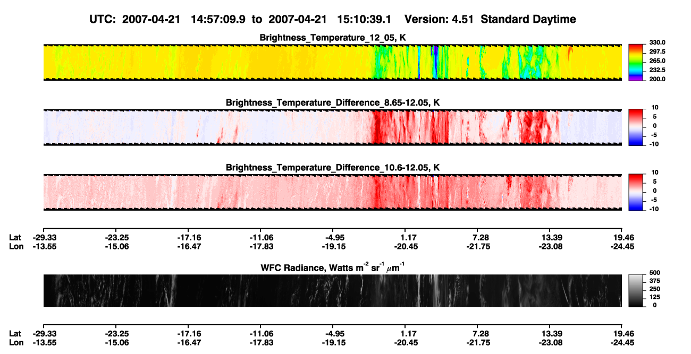Screen dimensions: 691x354
Task: Select the Brightness_Temperature_Difference_8.65-12.05 panel title
Action: (x=333, y=102)
